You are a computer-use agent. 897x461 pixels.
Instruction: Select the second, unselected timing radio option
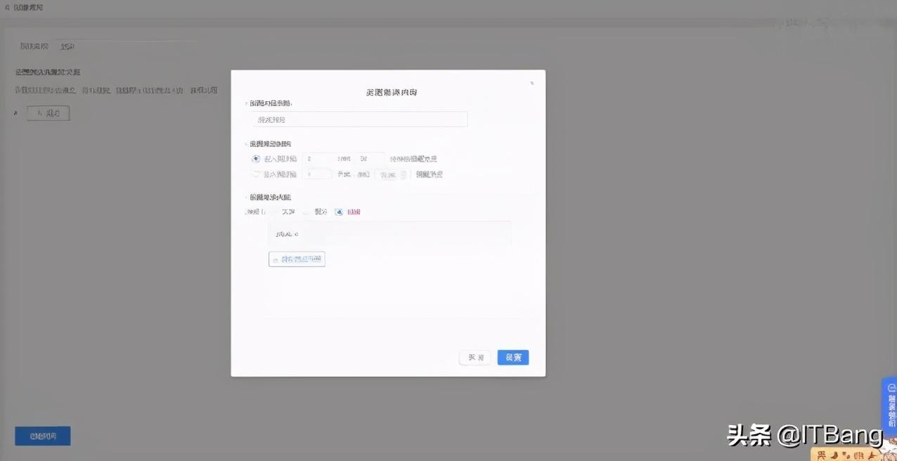tap(256, 174)
